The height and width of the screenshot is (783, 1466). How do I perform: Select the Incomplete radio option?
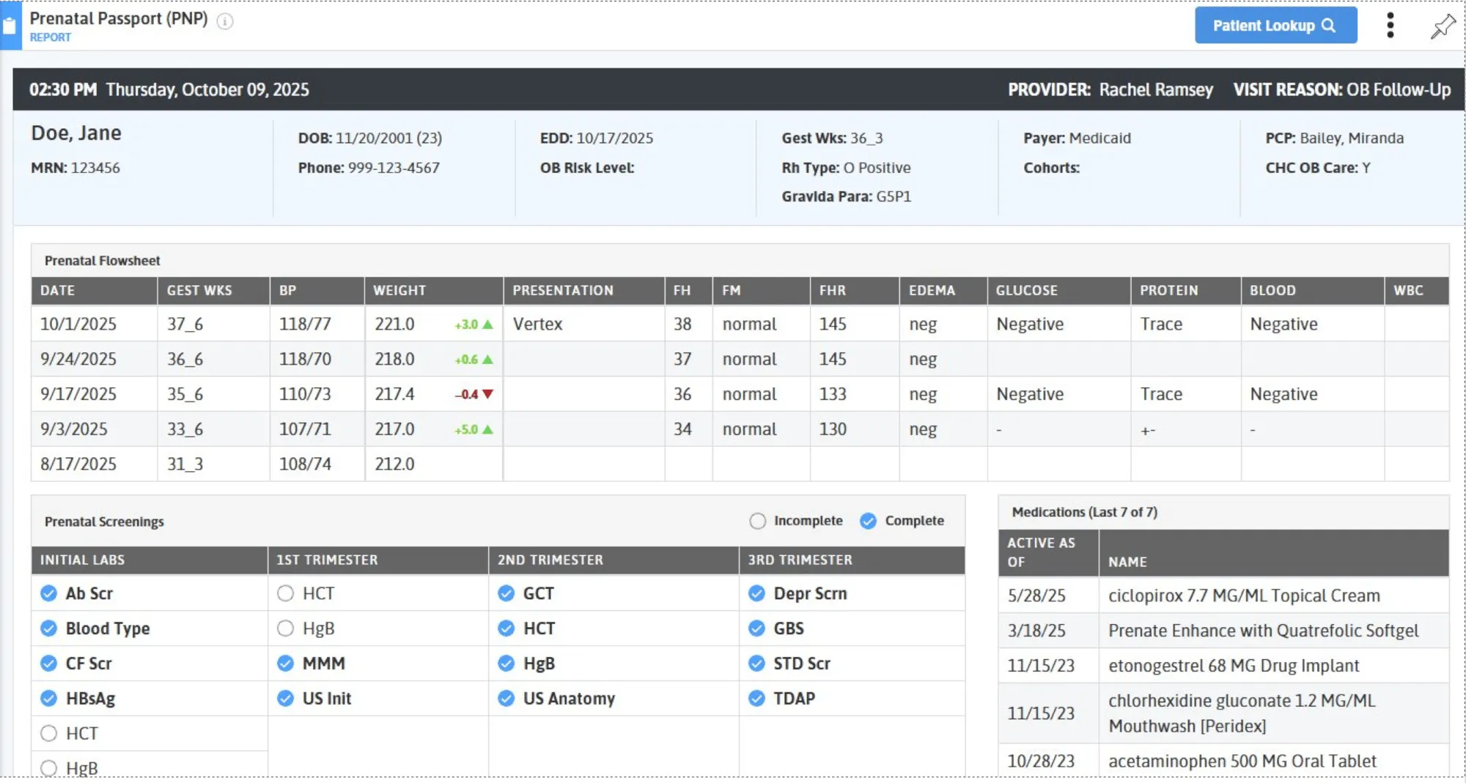(757, 521)
